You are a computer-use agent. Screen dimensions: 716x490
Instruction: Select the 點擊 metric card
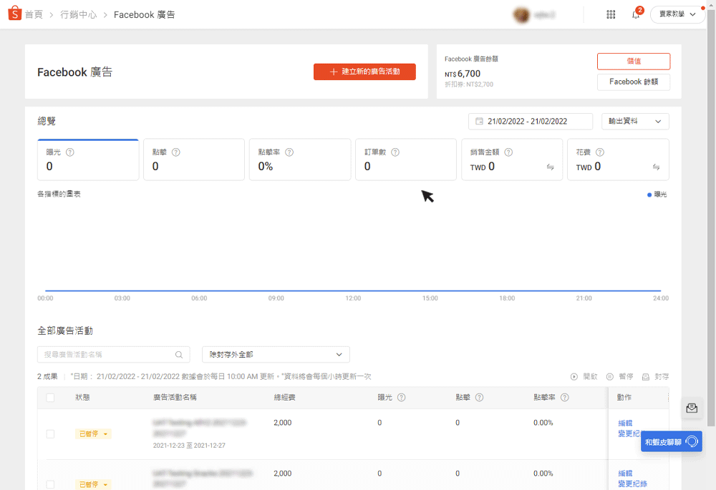pyautogui.click(x=194, y=160)
